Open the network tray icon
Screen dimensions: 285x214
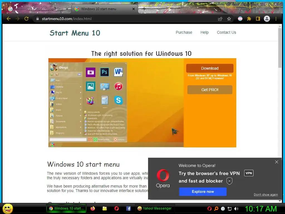tap(230, 209)
